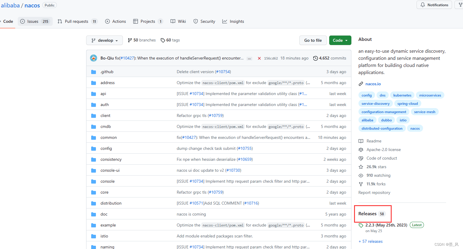The height and width of the screenshot is (249, 463).
Task: Open the Actions tab
Action: 115,21
